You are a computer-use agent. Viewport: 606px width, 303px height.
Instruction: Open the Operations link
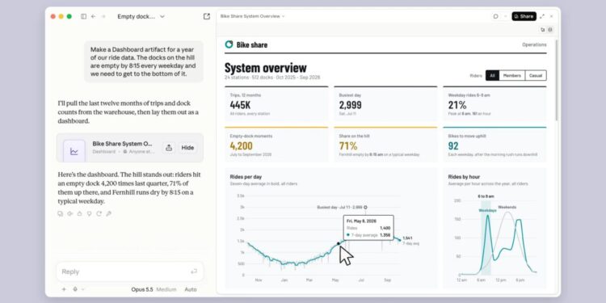pyautogui.click(x=534, y=44)
